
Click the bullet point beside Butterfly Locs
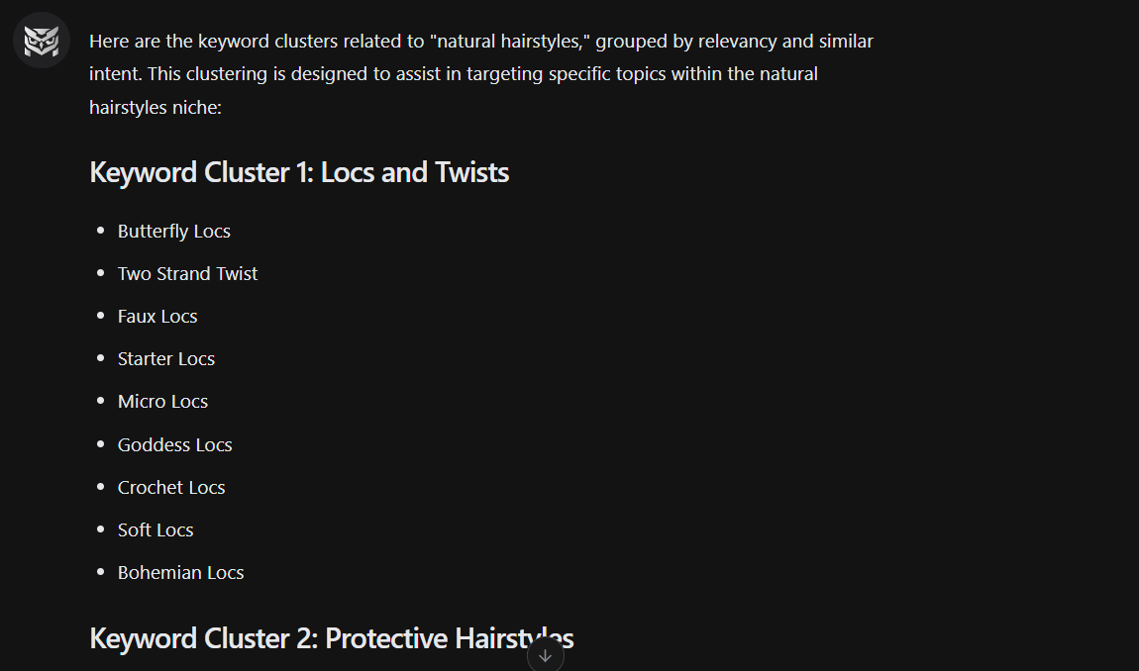click(100, 231)
